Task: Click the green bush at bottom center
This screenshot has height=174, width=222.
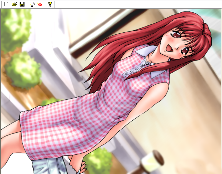Action: click(98, 162)
